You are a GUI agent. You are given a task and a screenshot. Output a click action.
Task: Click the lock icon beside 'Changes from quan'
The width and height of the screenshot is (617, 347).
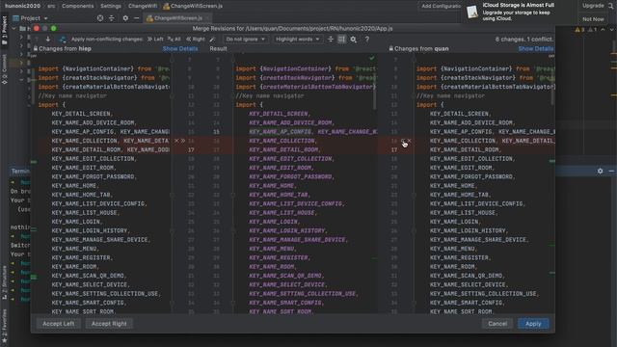click(x=390, y=49)
